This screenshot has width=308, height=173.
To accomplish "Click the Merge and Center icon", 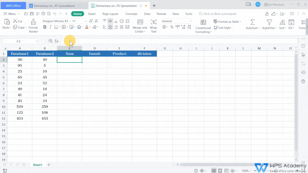I will 139,22.
